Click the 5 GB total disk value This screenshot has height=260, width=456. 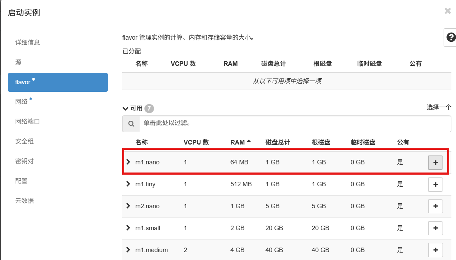click(273, 206)
